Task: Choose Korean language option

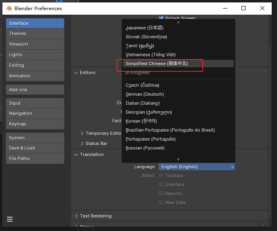Action: [178, 121]
